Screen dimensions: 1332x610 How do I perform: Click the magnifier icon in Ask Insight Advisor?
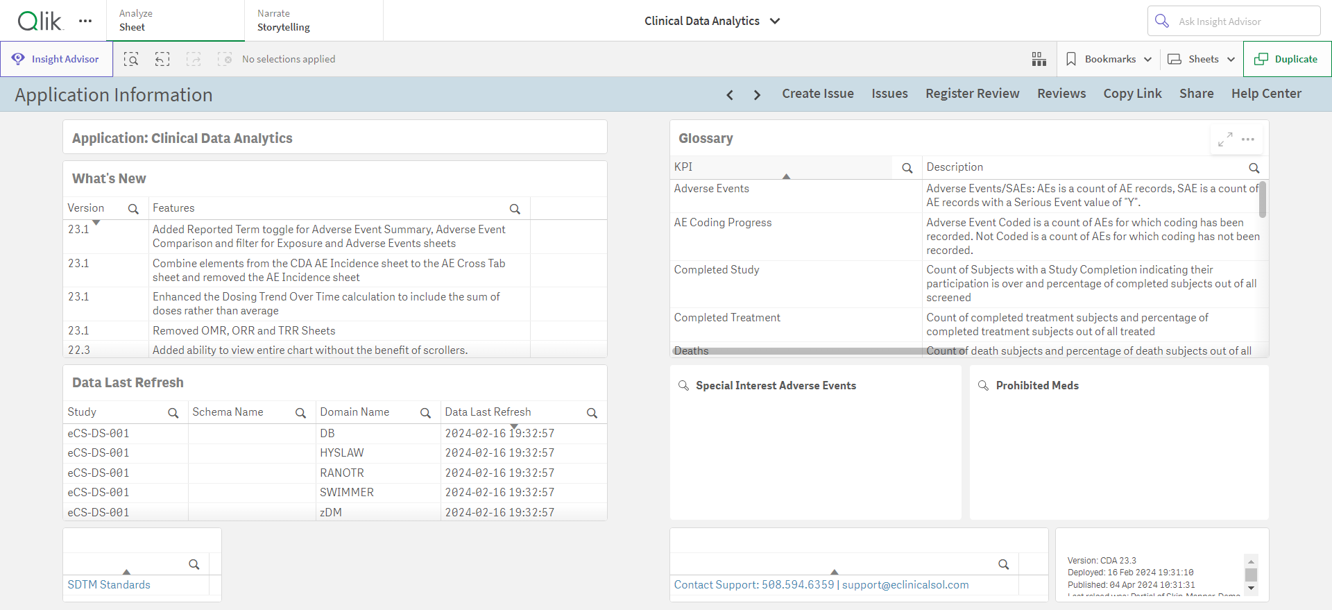(x=1162, y=21)
